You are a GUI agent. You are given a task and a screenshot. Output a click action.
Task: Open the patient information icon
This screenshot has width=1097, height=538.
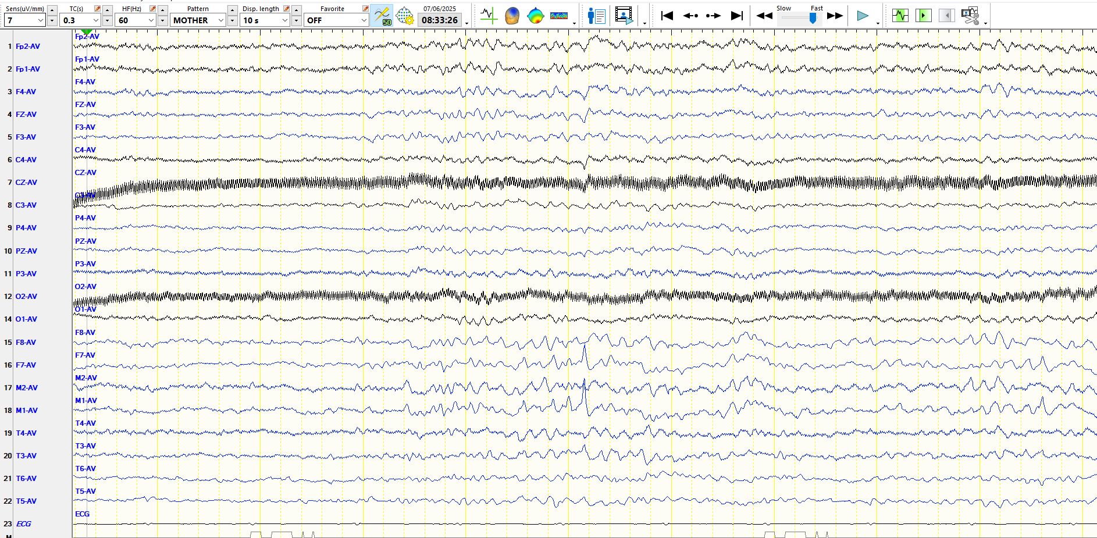[596, 16]
